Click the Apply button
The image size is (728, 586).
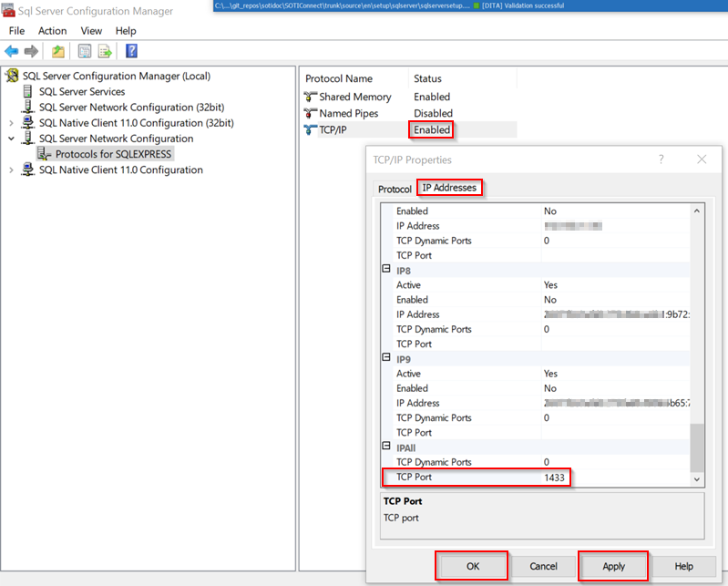[x=614, y=566]
